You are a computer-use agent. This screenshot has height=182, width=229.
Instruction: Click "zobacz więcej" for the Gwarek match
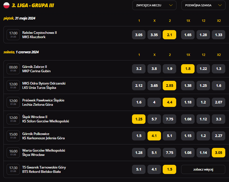(203, 169)
